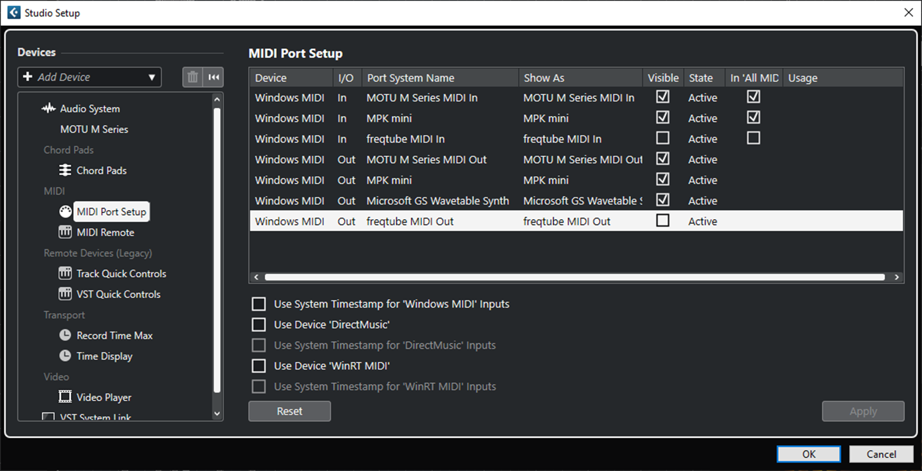
Task: Open Record Time Max settings
Action: click(115, 335)
